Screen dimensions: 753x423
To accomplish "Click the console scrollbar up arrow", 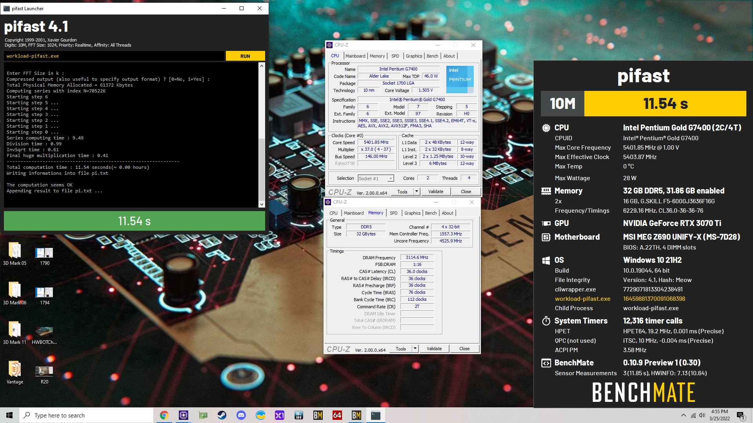I will [262, 66].
